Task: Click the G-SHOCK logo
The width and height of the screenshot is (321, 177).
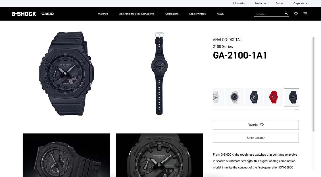Action: coord(24,14)
